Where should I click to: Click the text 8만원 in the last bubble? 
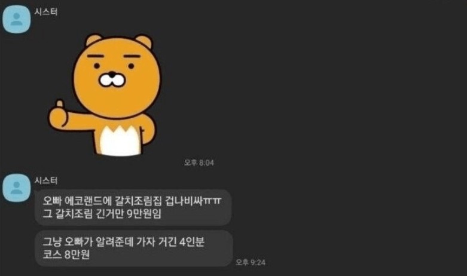point(77,254)
